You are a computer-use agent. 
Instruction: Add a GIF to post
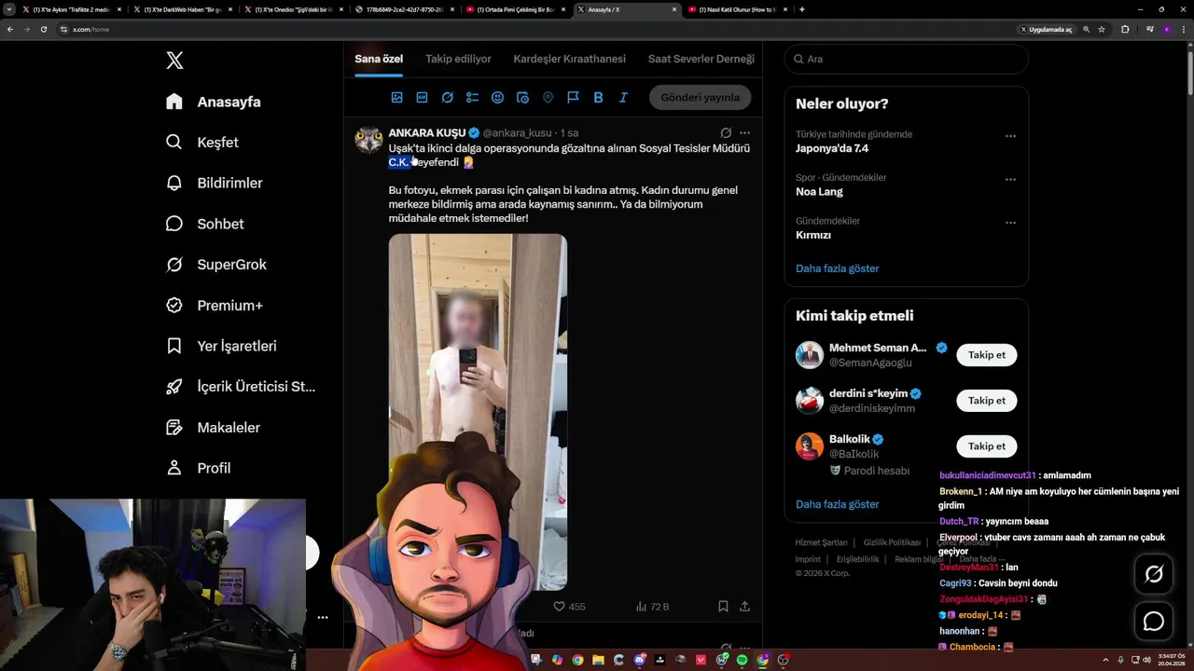422,98
